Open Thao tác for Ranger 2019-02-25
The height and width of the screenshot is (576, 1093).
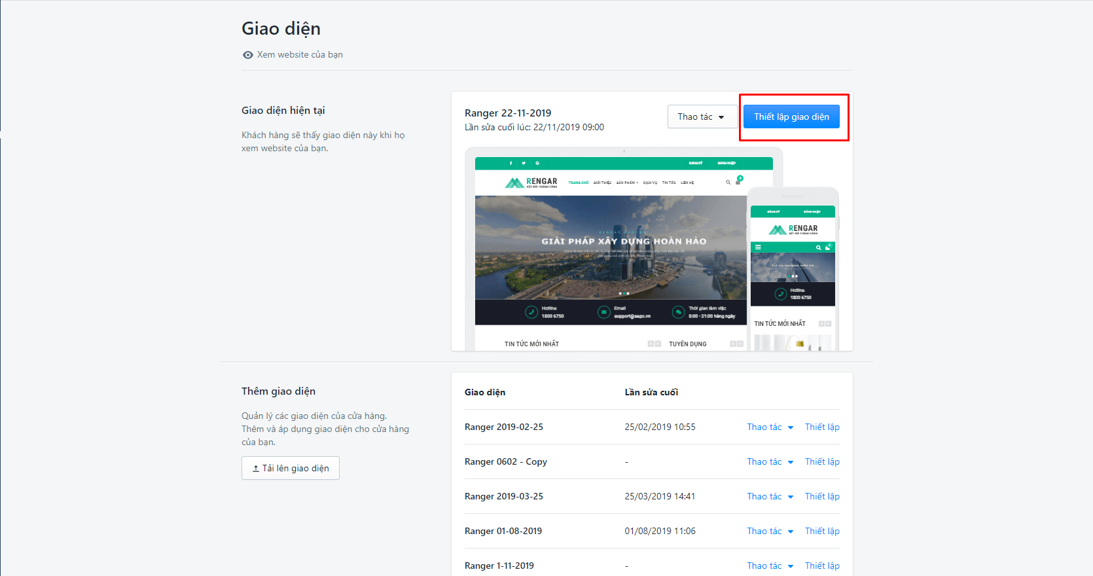770,427
